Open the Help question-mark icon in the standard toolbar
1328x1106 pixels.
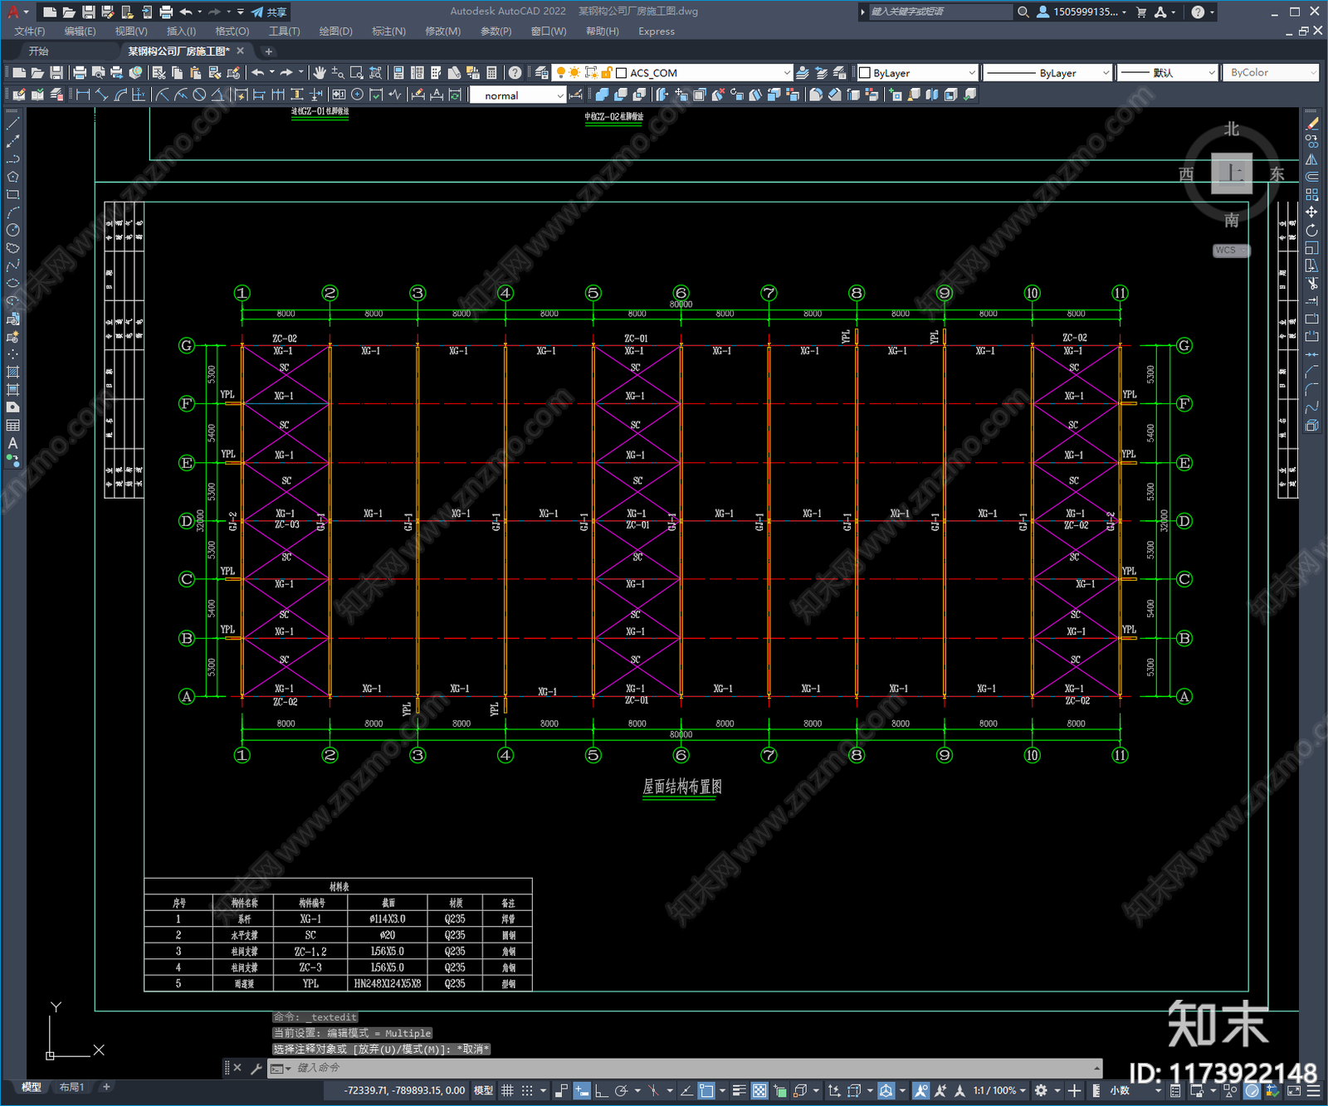[x=515, y=73]
